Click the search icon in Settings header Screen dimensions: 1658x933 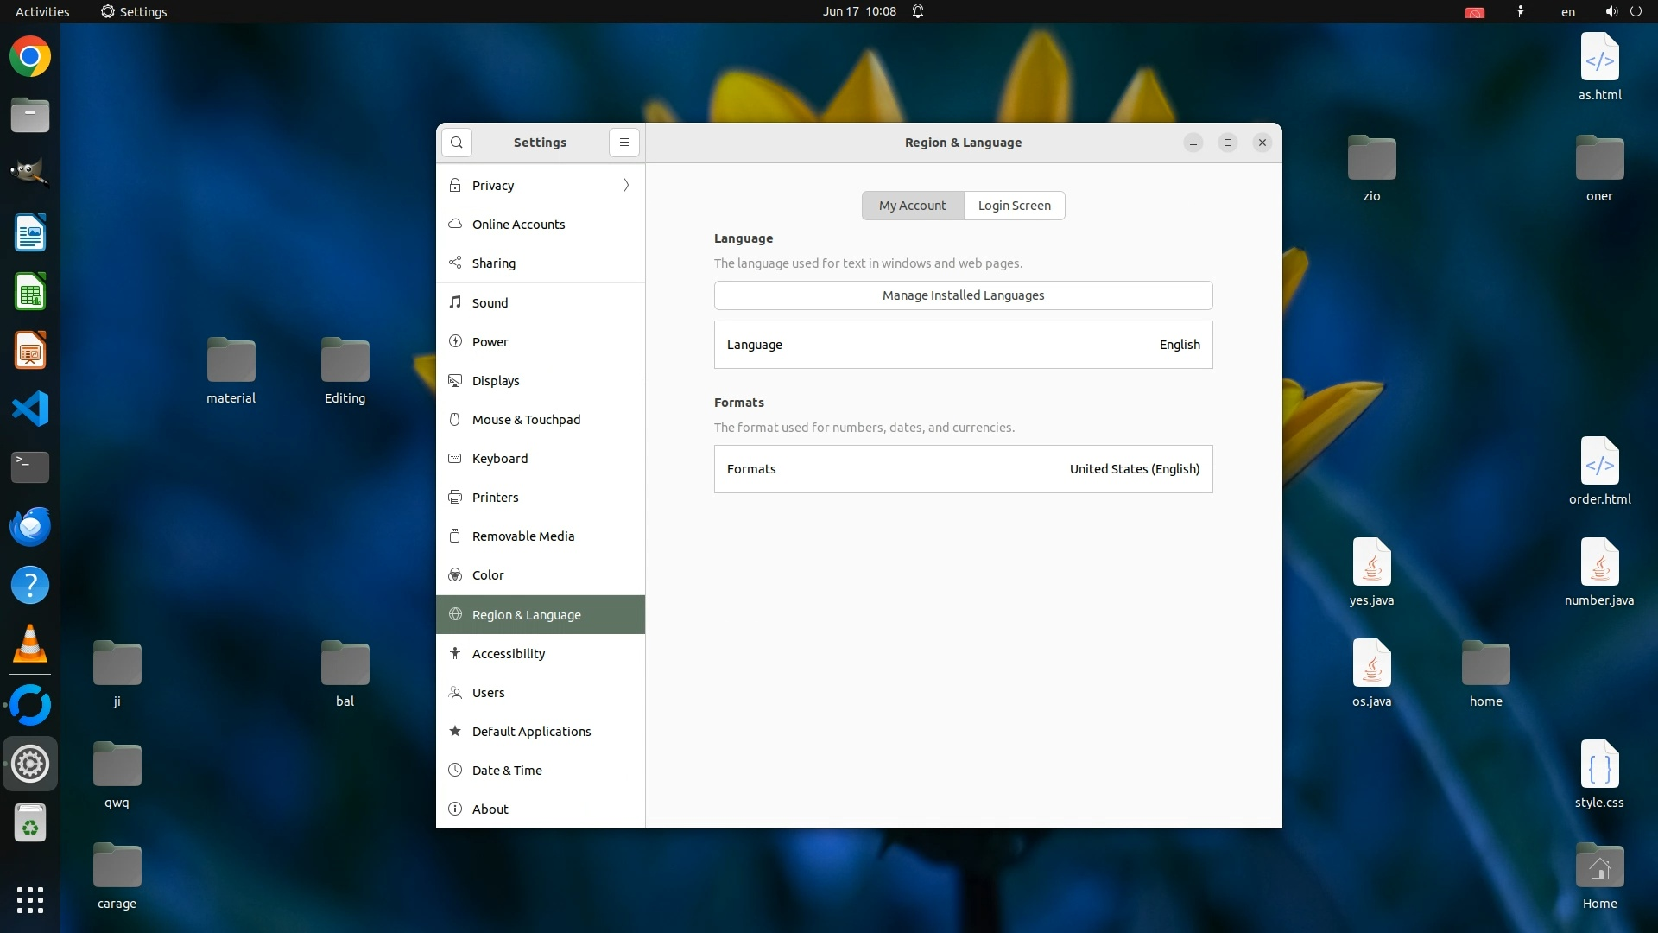(456, 143)
